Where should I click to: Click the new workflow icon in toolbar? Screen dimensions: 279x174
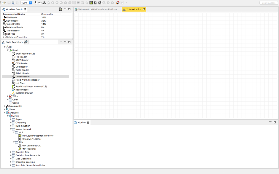[x=3, y=3]
